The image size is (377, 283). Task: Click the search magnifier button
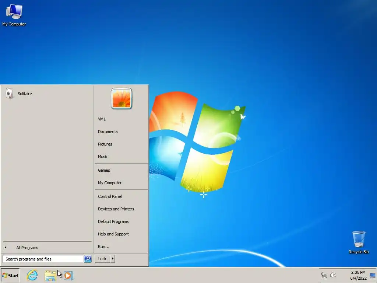(x=88, y=259)
